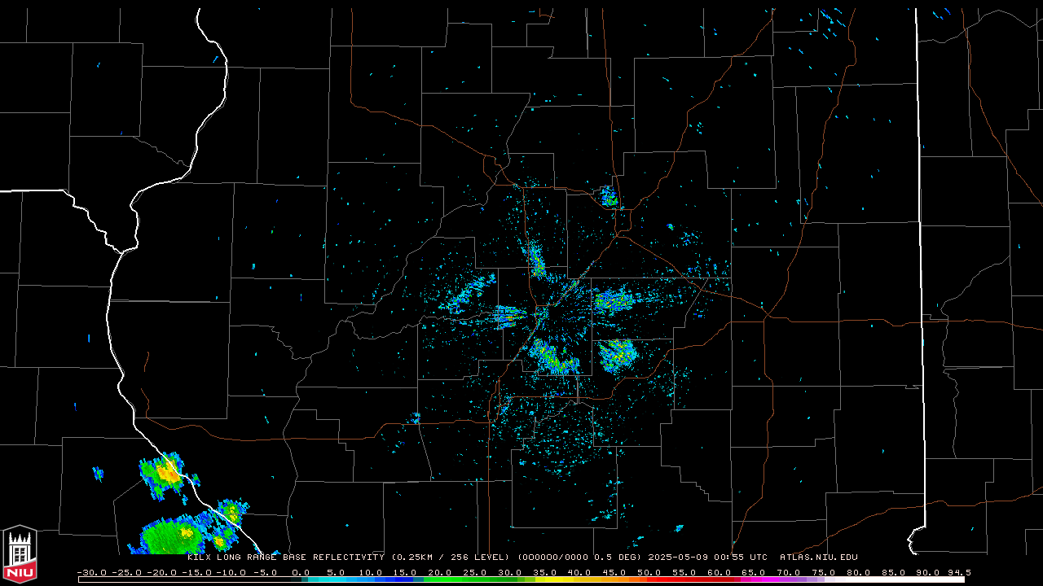Click the 85.0 scale label
This screenshot has width=1043, height=586.
pos(893,572)
